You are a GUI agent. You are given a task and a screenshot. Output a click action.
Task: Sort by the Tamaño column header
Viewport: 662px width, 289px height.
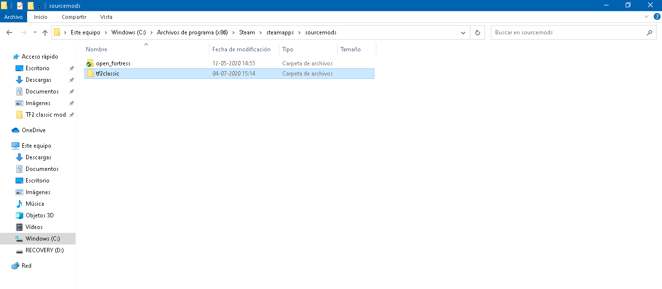(x=351, y=49)
